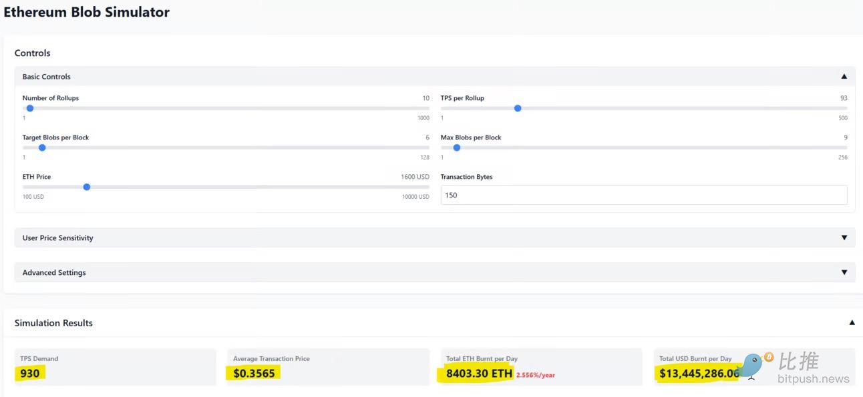The image size is (863, 397).
Task: Click the Max Blobs per Block slider handle
Action: pyautogui.click(x=457, y=147)
